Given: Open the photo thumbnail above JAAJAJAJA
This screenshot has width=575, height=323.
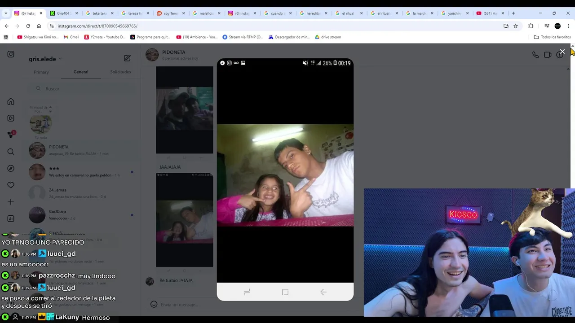Looking at the screenshot, I should coord(185,110).
